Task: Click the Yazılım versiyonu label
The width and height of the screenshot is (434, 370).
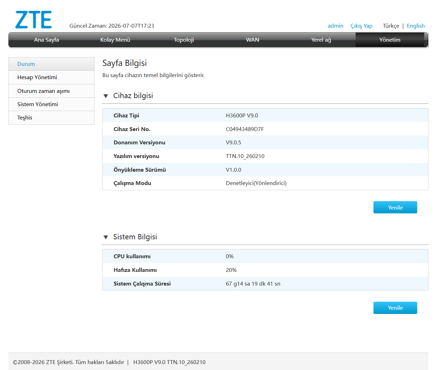Action: click(x=136, y=156)
